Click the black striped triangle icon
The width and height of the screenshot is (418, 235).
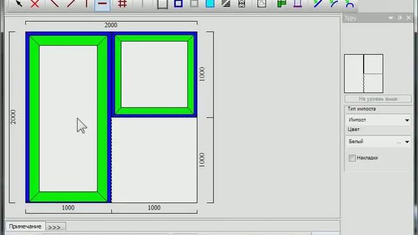coord(226,3)
